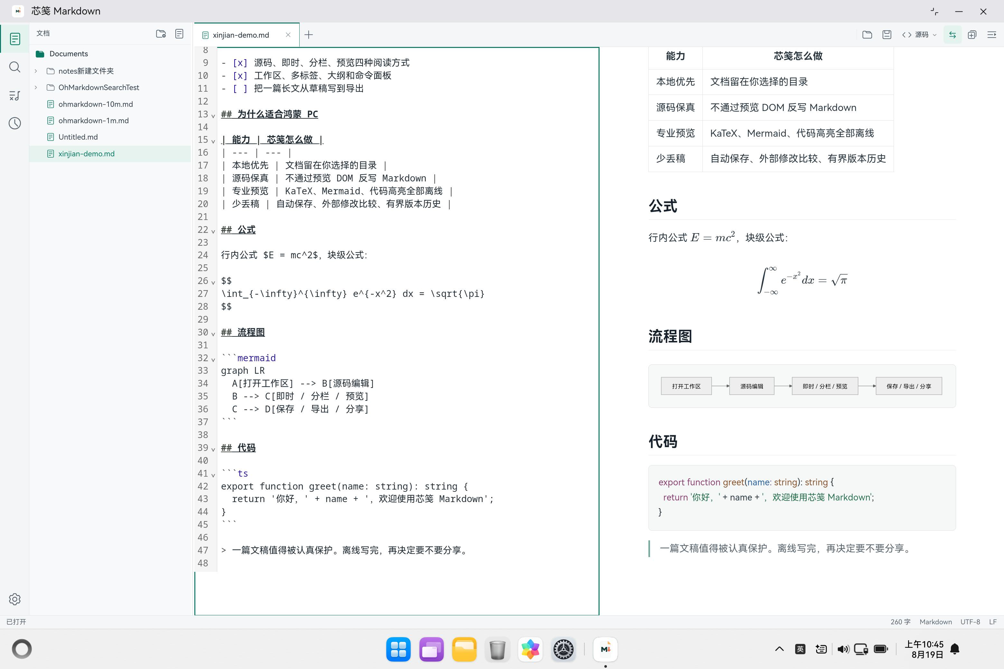Open the gallery flower app in dock
Image resolution: width=1004 pixels, height=669 pixels.
pyautogui.click(x=530, y=649)
